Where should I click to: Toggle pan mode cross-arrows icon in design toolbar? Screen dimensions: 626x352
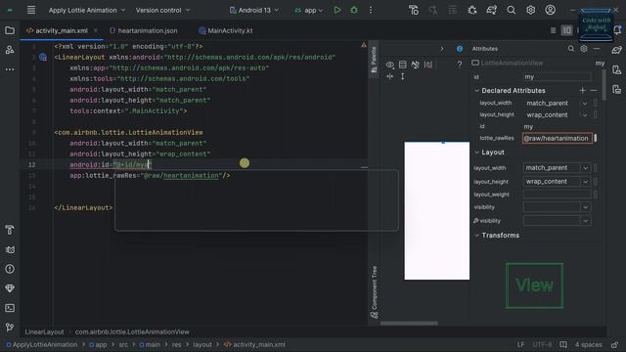389,76
